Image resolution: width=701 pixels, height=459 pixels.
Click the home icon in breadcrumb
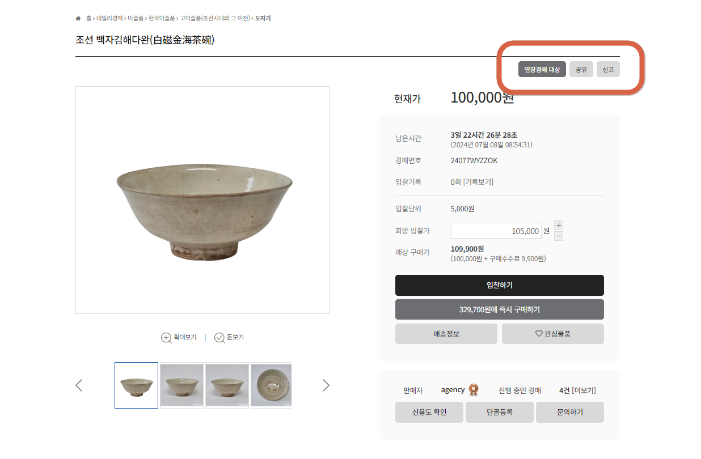[x=78, y=18]
